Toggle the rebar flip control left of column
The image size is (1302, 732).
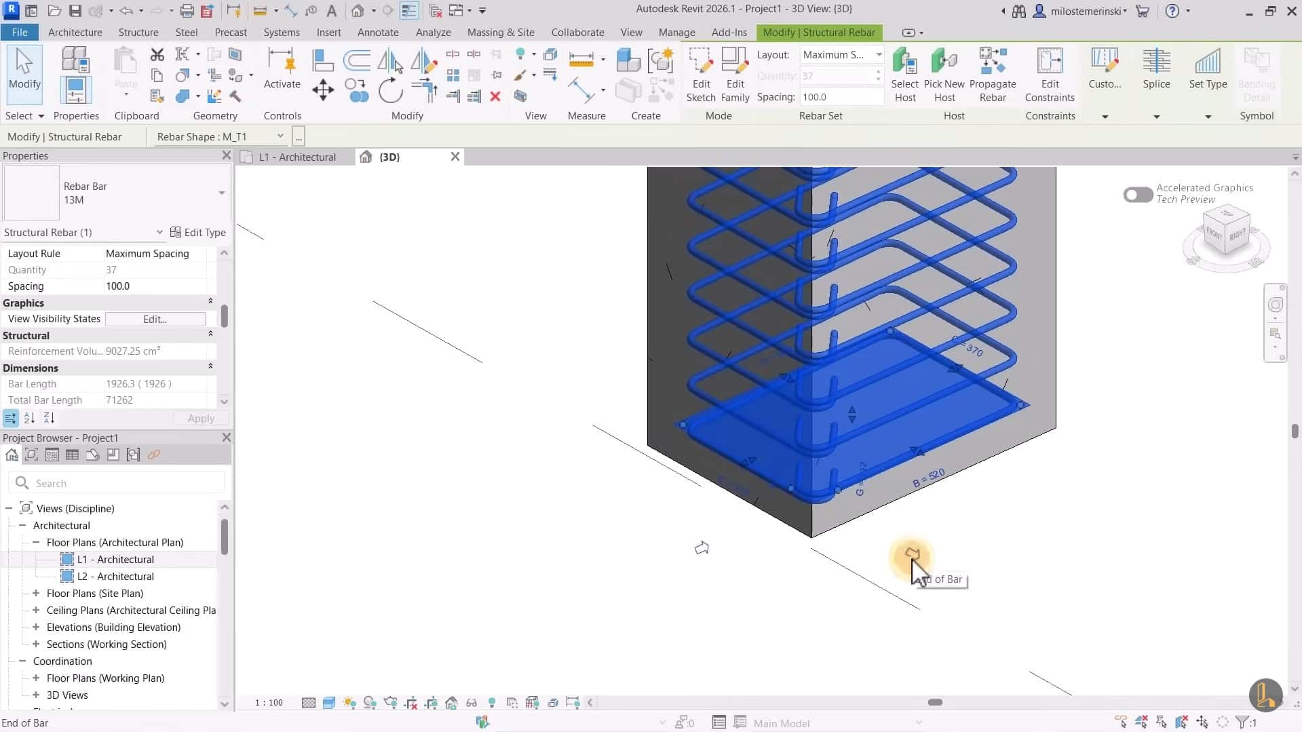(x=702, y=547)
